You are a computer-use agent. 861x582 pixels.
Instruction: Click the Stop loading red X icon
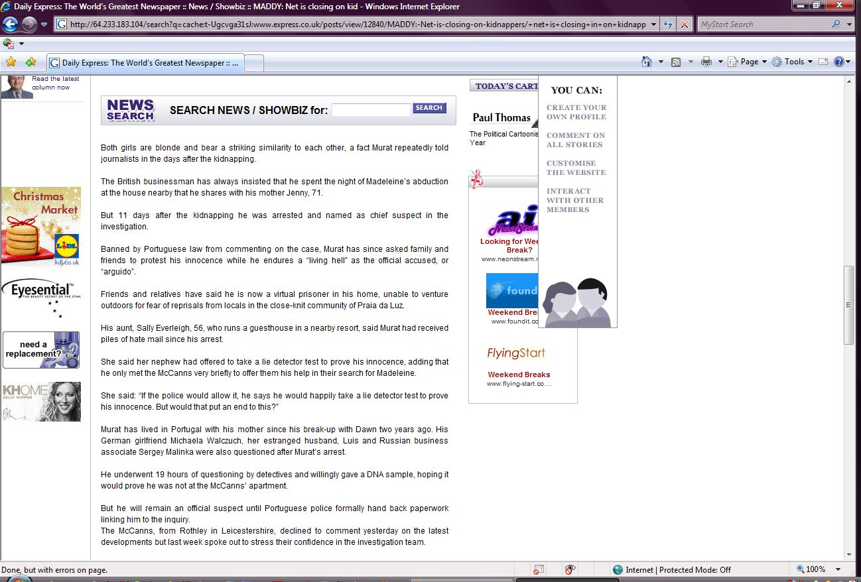click(x=683, y=25)
